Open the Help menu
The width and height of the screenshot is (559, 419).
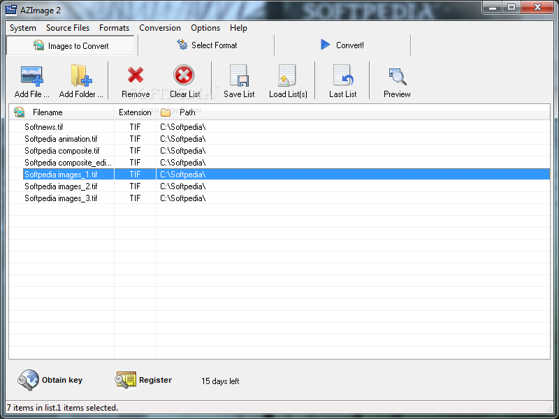(238, 28)
